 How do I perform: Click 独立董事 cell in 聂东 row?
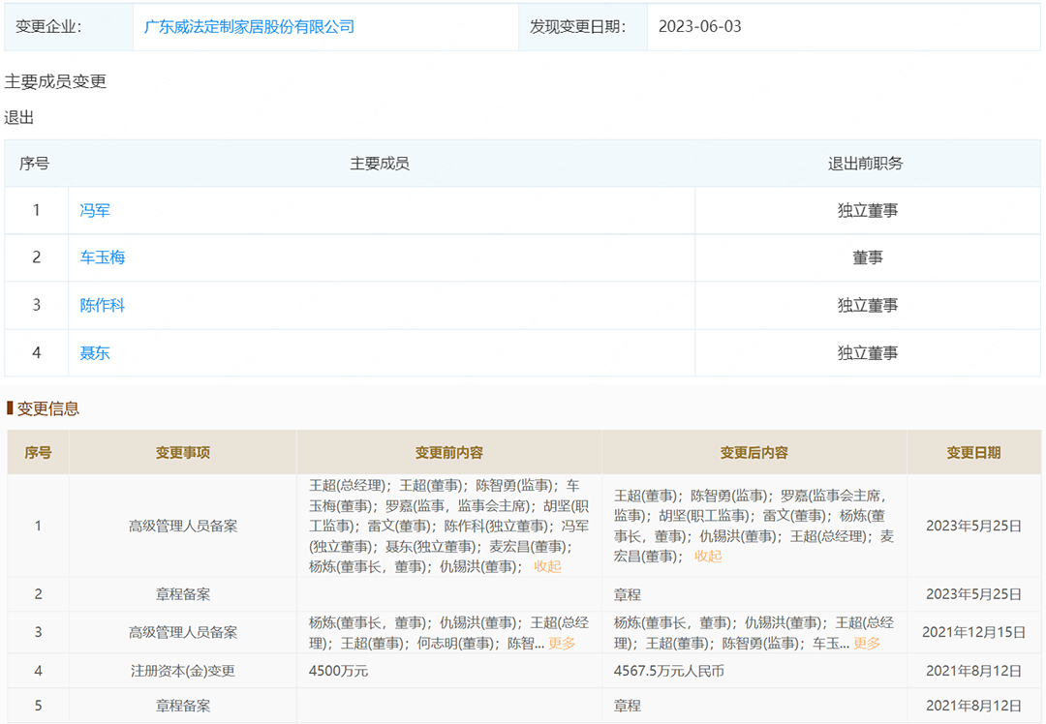click(x=867, y=352)
